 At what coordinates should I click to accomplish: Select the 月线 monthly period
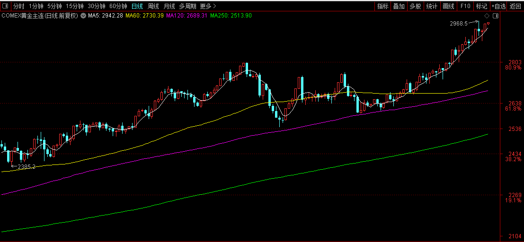[169, 6]
